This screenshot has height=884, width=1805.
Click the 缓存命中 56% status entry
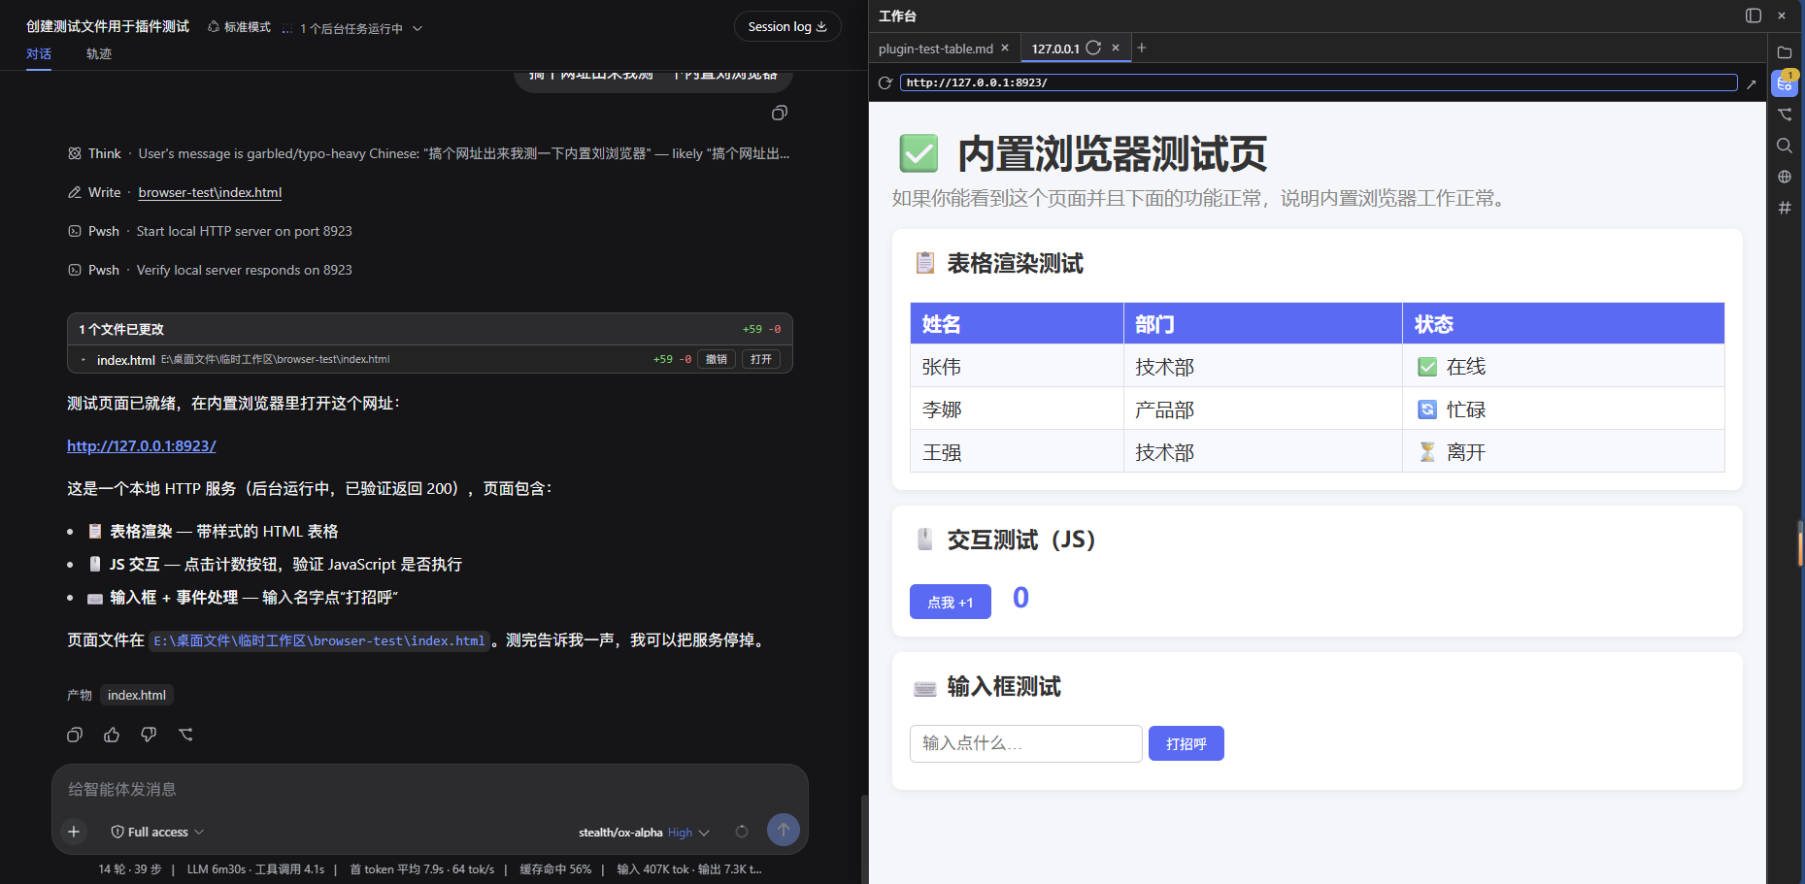(555, 869)
